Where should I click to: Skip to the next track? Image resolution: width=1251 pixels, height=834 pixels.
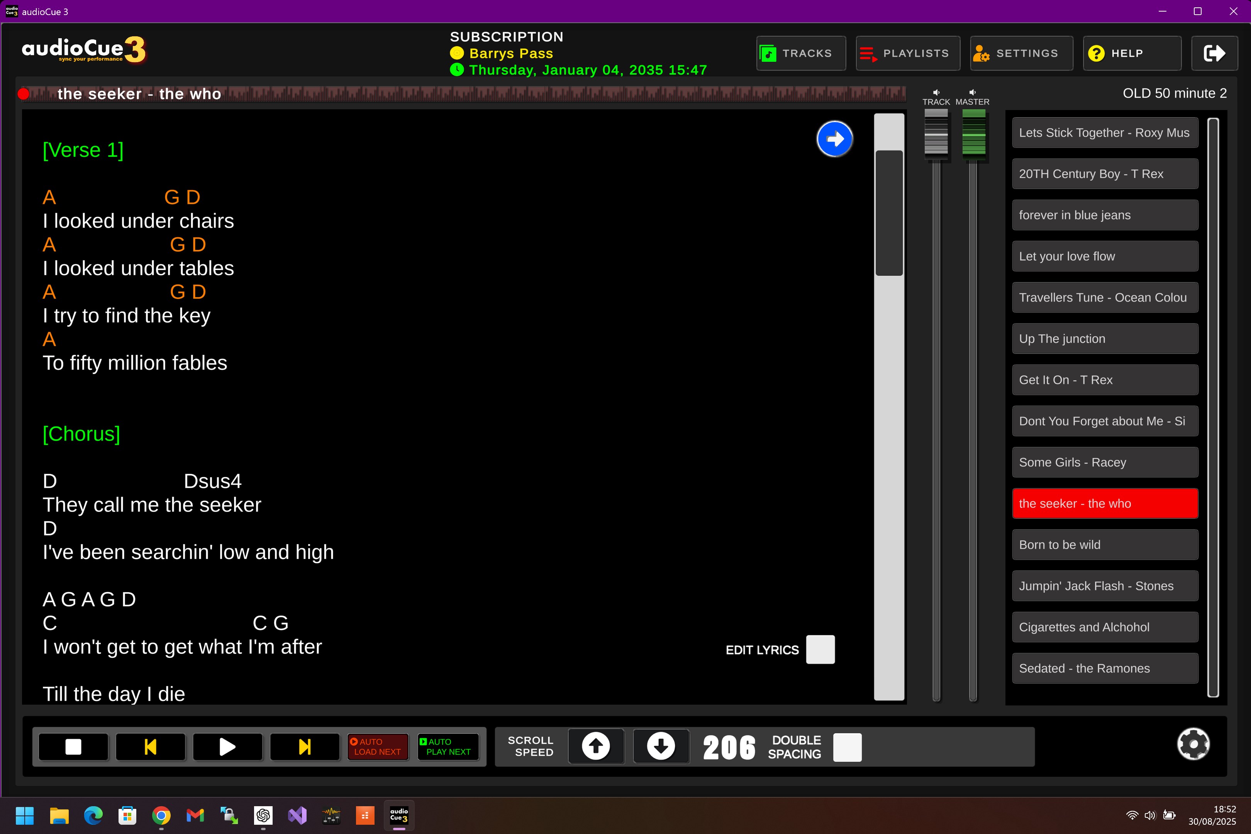click(304, 747)
